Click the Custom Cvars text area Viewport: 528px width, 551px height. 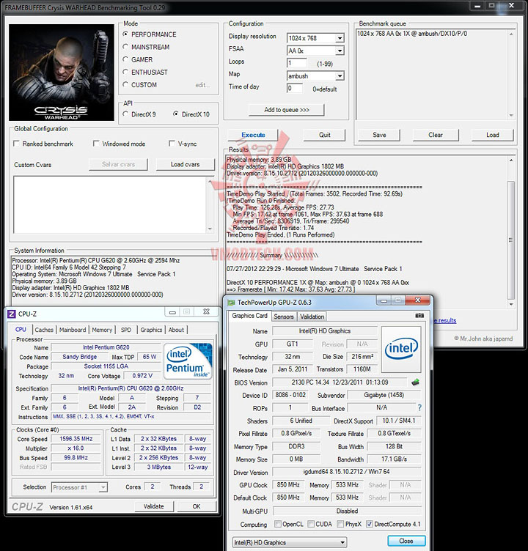tap(110, 204)
